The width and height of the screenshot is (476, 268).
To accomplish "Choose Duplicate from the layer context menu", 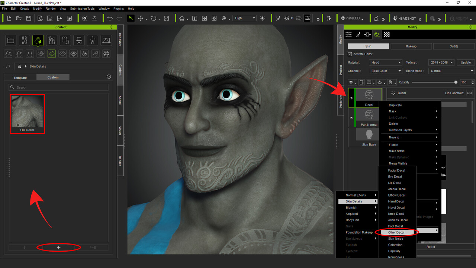I will (x=395, y=105).
